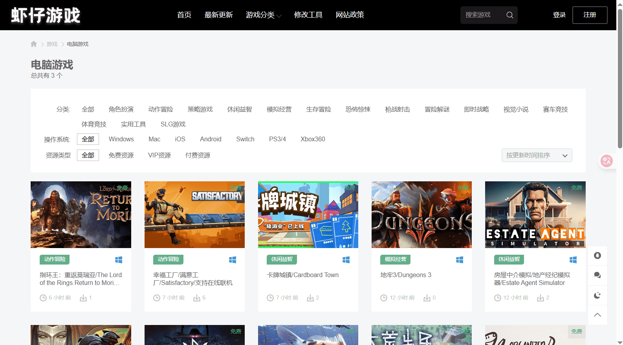This screenshot has width=623, height=345.
Task: Select the 角色扮演 category
Action: pyautogui.click(x=121, y=110)
